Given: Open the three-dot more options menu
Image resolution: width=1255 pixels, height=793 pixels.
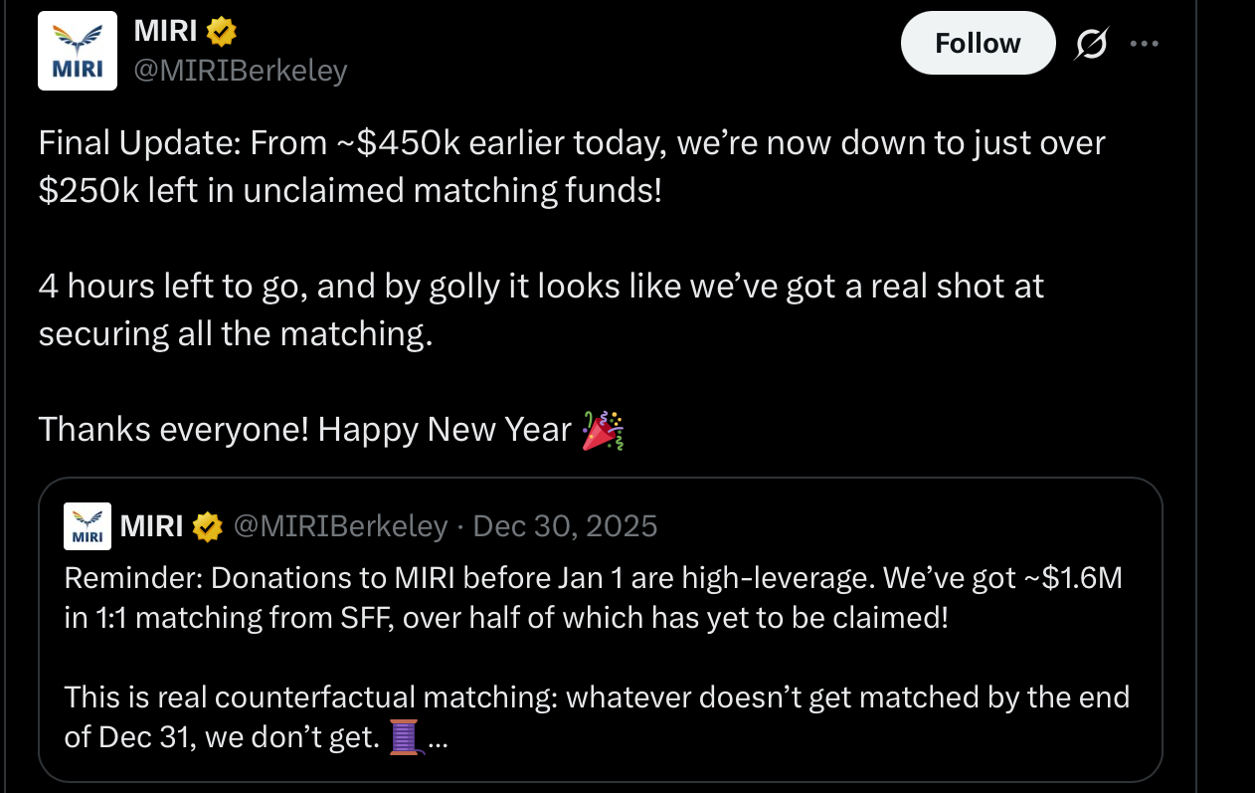Looking at the screenshot, I should (1144, 44).
